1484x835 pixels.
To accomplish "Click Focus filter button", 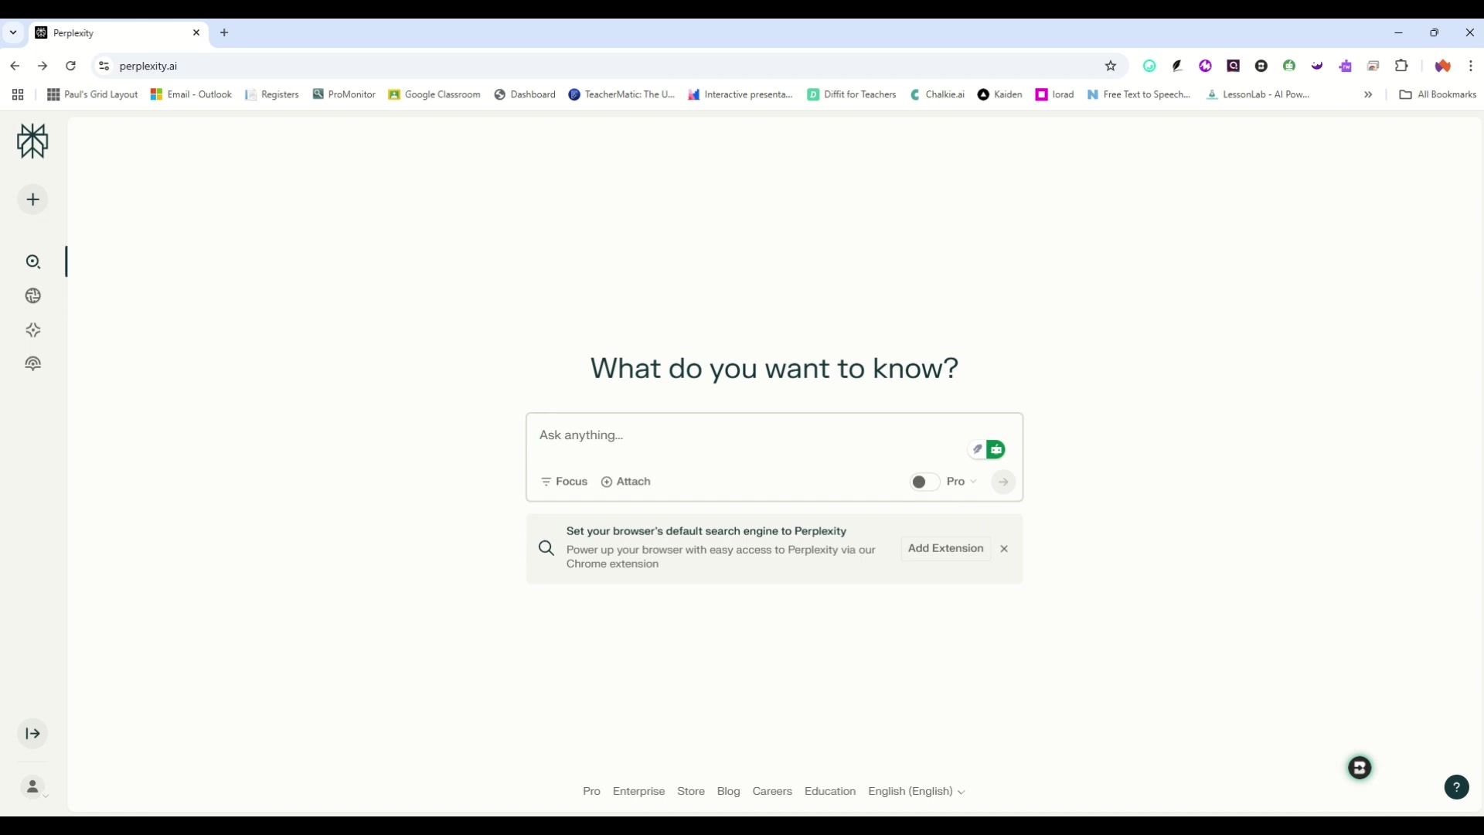I will (x=564, y=482).
